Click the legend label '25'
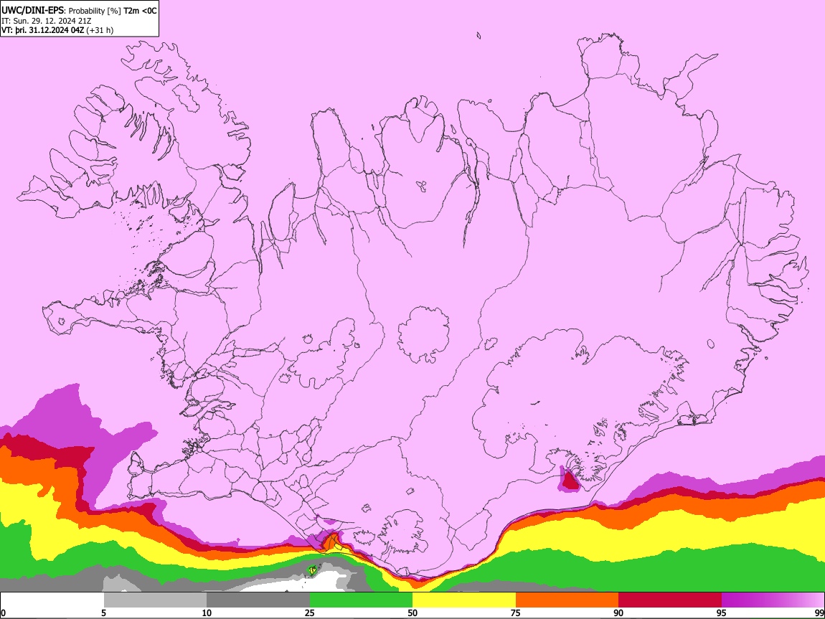 point(310,613)
